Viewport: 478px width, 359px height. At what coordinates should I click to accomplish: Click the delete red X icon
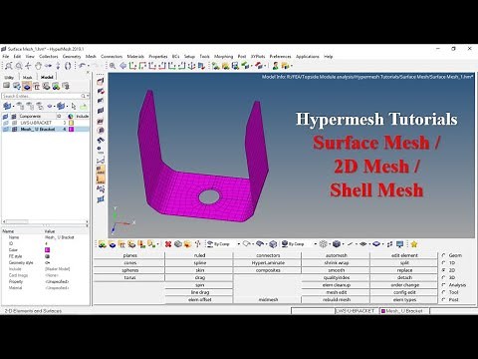(x=168, y=244)
